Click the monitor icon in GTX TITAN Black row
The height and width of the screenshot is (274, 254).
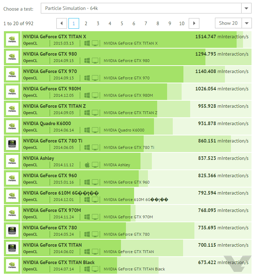(x=95, y=269)
